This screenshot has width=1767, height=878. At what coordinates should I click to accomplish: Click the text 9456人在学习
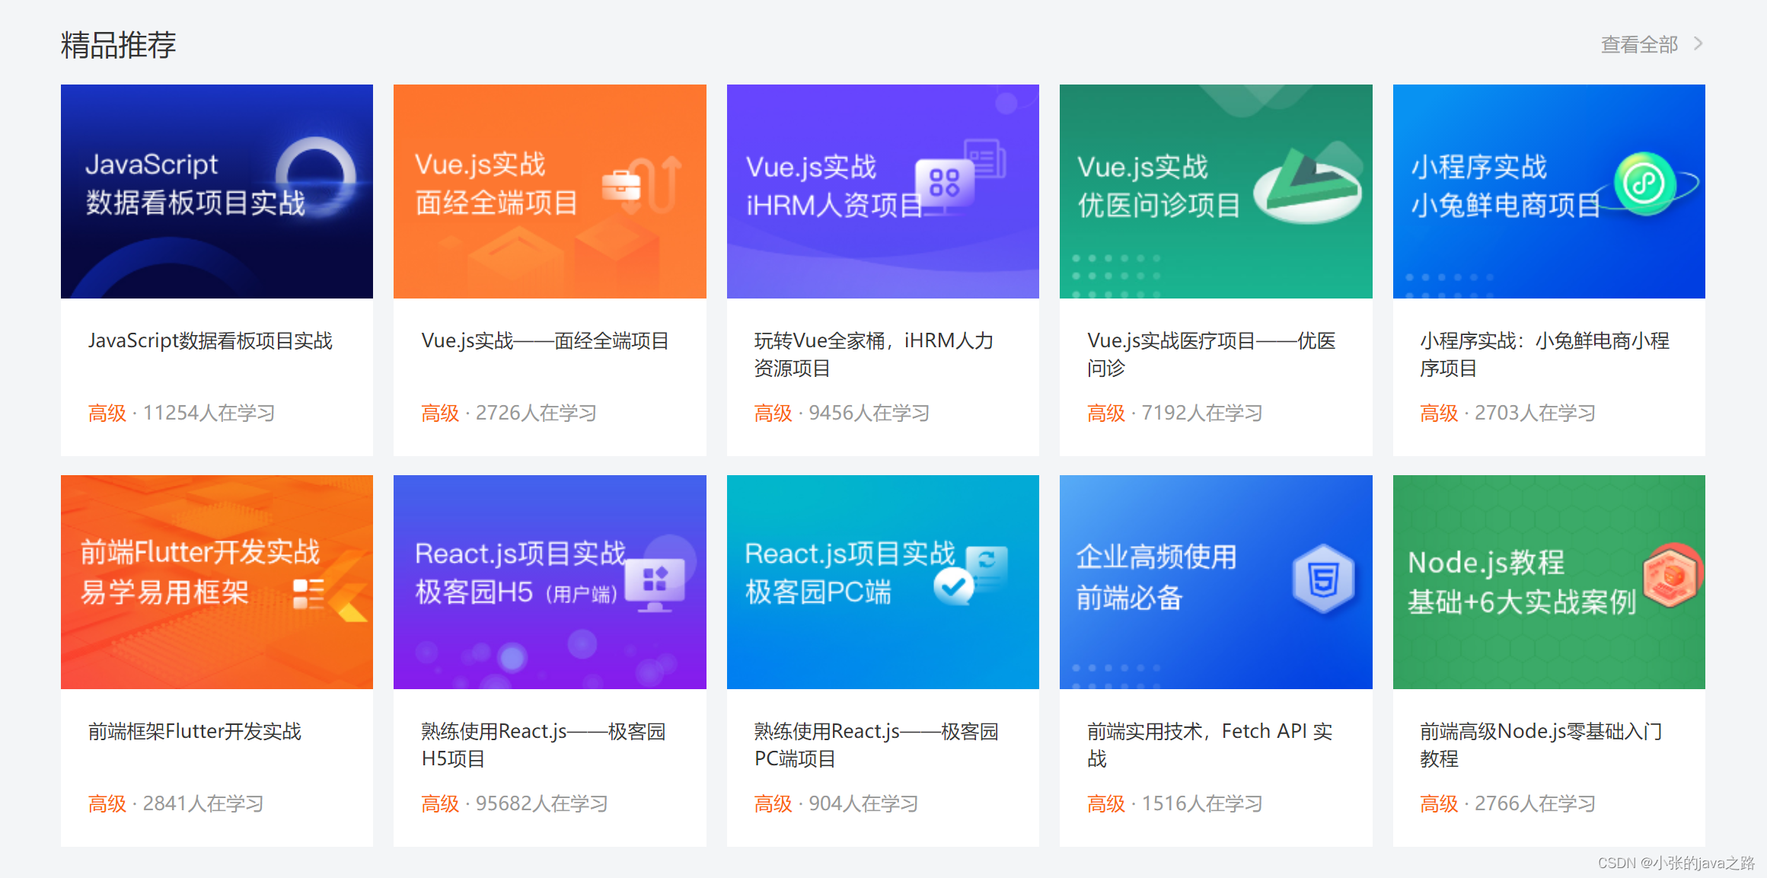pos(869,413)
